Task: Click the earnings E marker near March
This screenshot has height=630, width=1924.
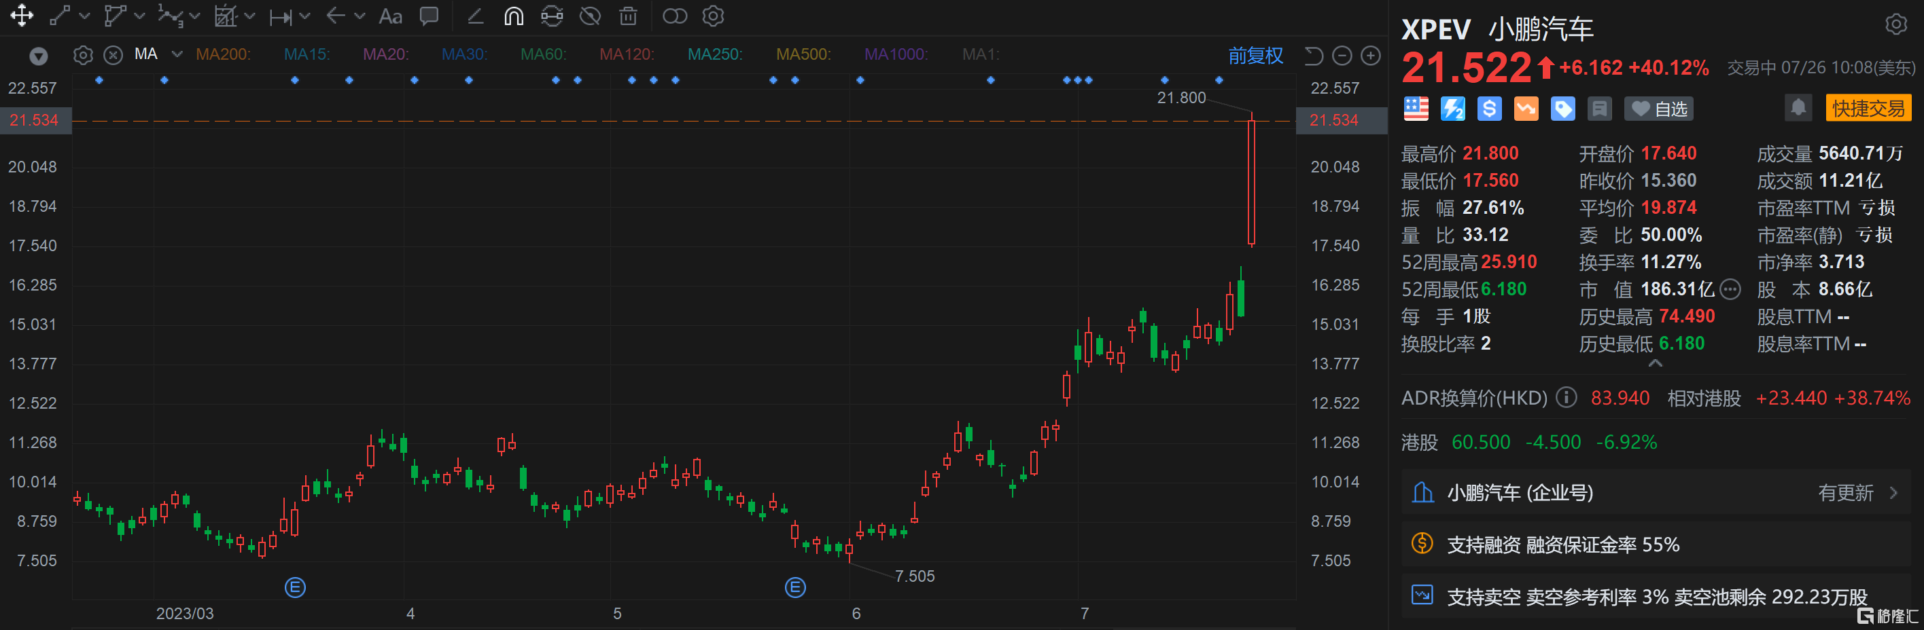Action: tap(295, 587)
